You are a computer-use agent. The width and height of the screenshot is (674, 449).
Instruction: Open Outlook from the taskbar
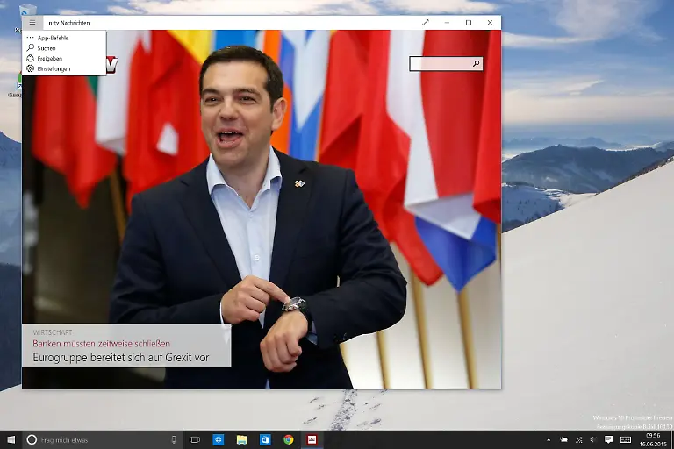265,439
